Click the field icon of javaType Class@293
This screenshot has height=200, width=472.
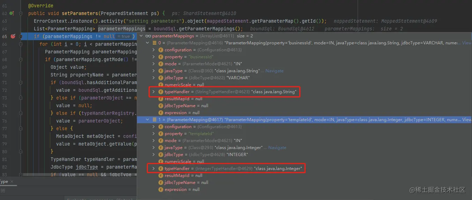(x=161, y=148)
